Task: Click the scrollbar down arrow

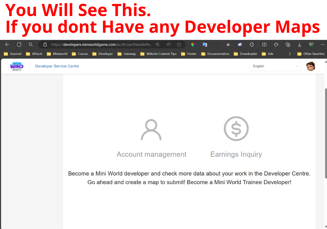Action: coord(326,226)
